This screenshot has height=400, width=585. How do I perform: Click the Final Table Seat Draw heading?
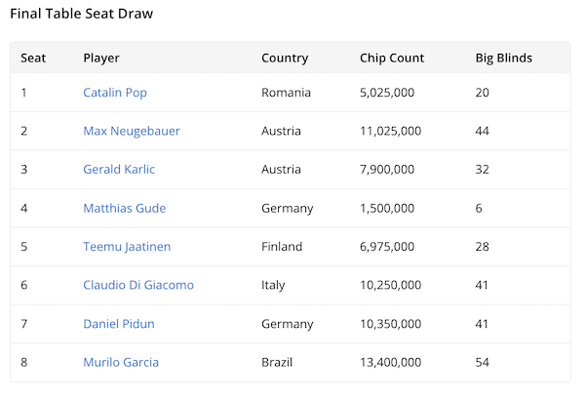[81, 15]
